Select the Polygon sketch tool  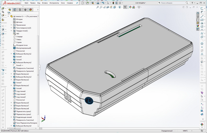pos(202,44)
